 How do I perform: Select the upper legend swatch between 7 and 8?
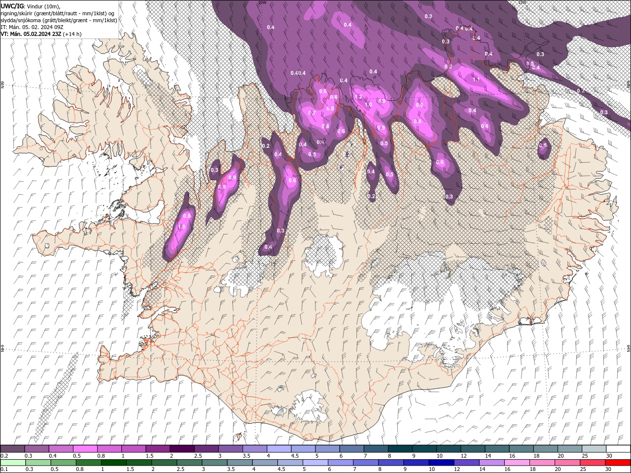[375, 449]
